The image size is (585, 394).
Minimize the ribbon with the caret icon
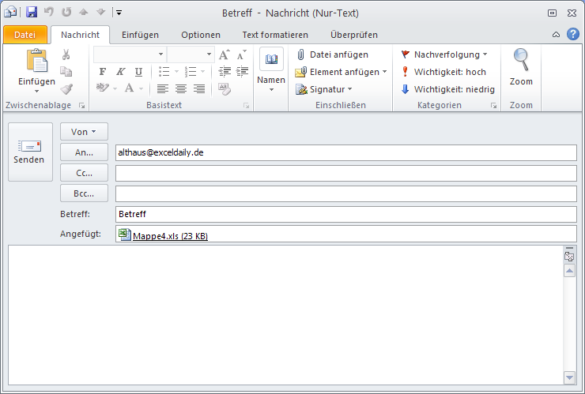[x=556, y=35]
